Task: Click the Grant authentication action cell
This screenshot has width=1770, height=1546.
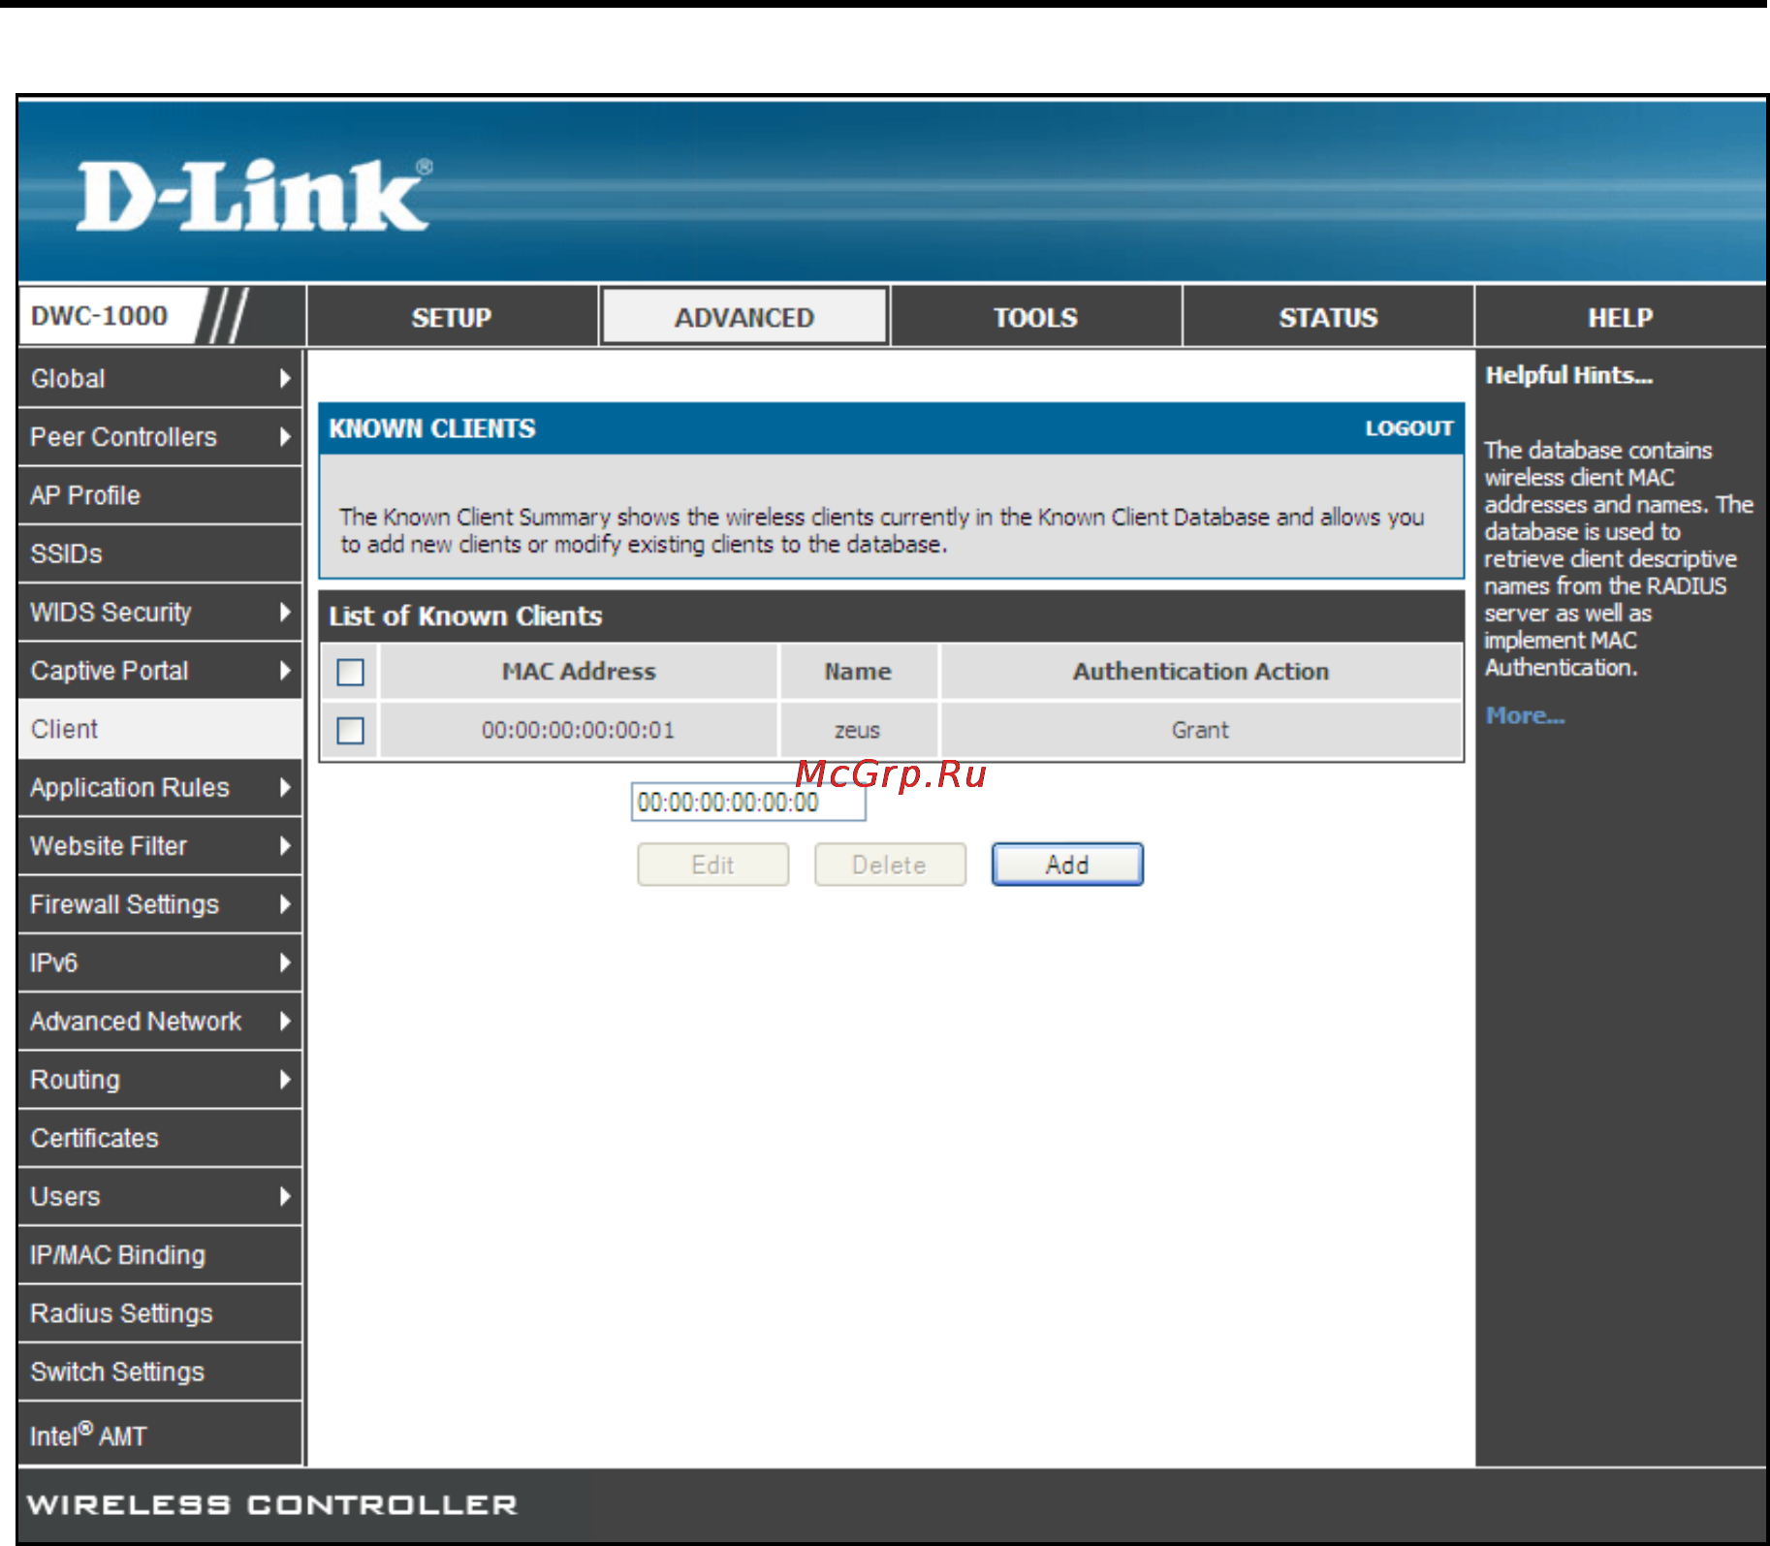Action: (1201, 730)
